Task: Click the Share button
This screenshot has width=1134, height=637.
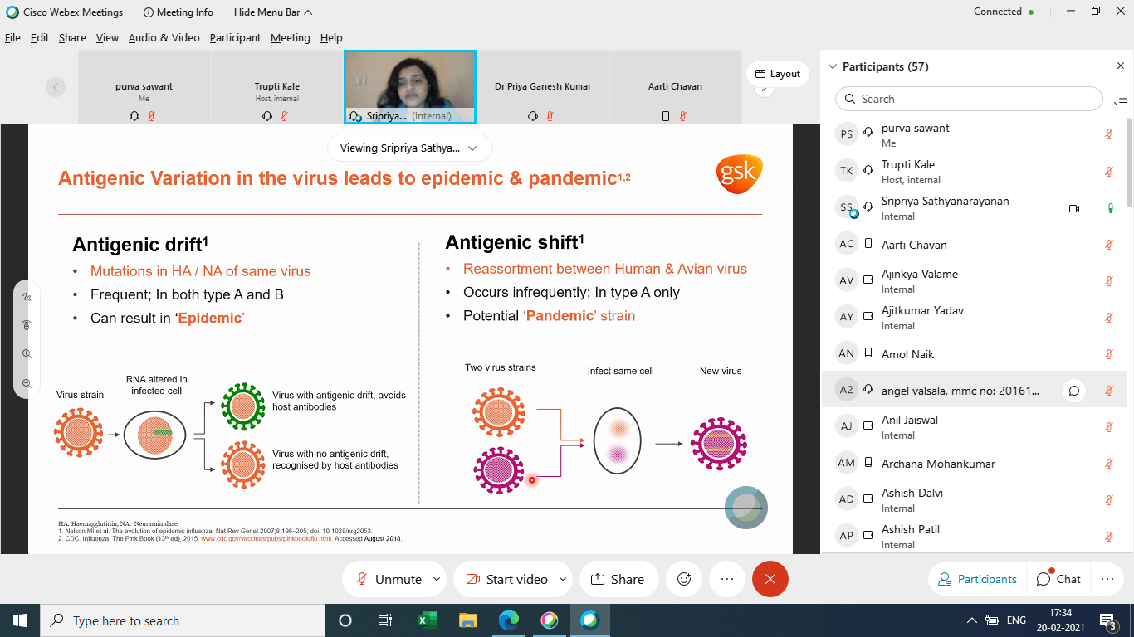Action: point(617,579)
